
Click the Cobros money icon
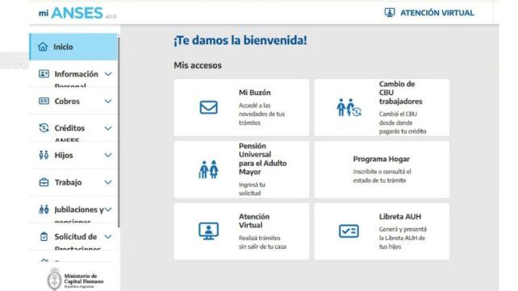[x=44, y=101]
